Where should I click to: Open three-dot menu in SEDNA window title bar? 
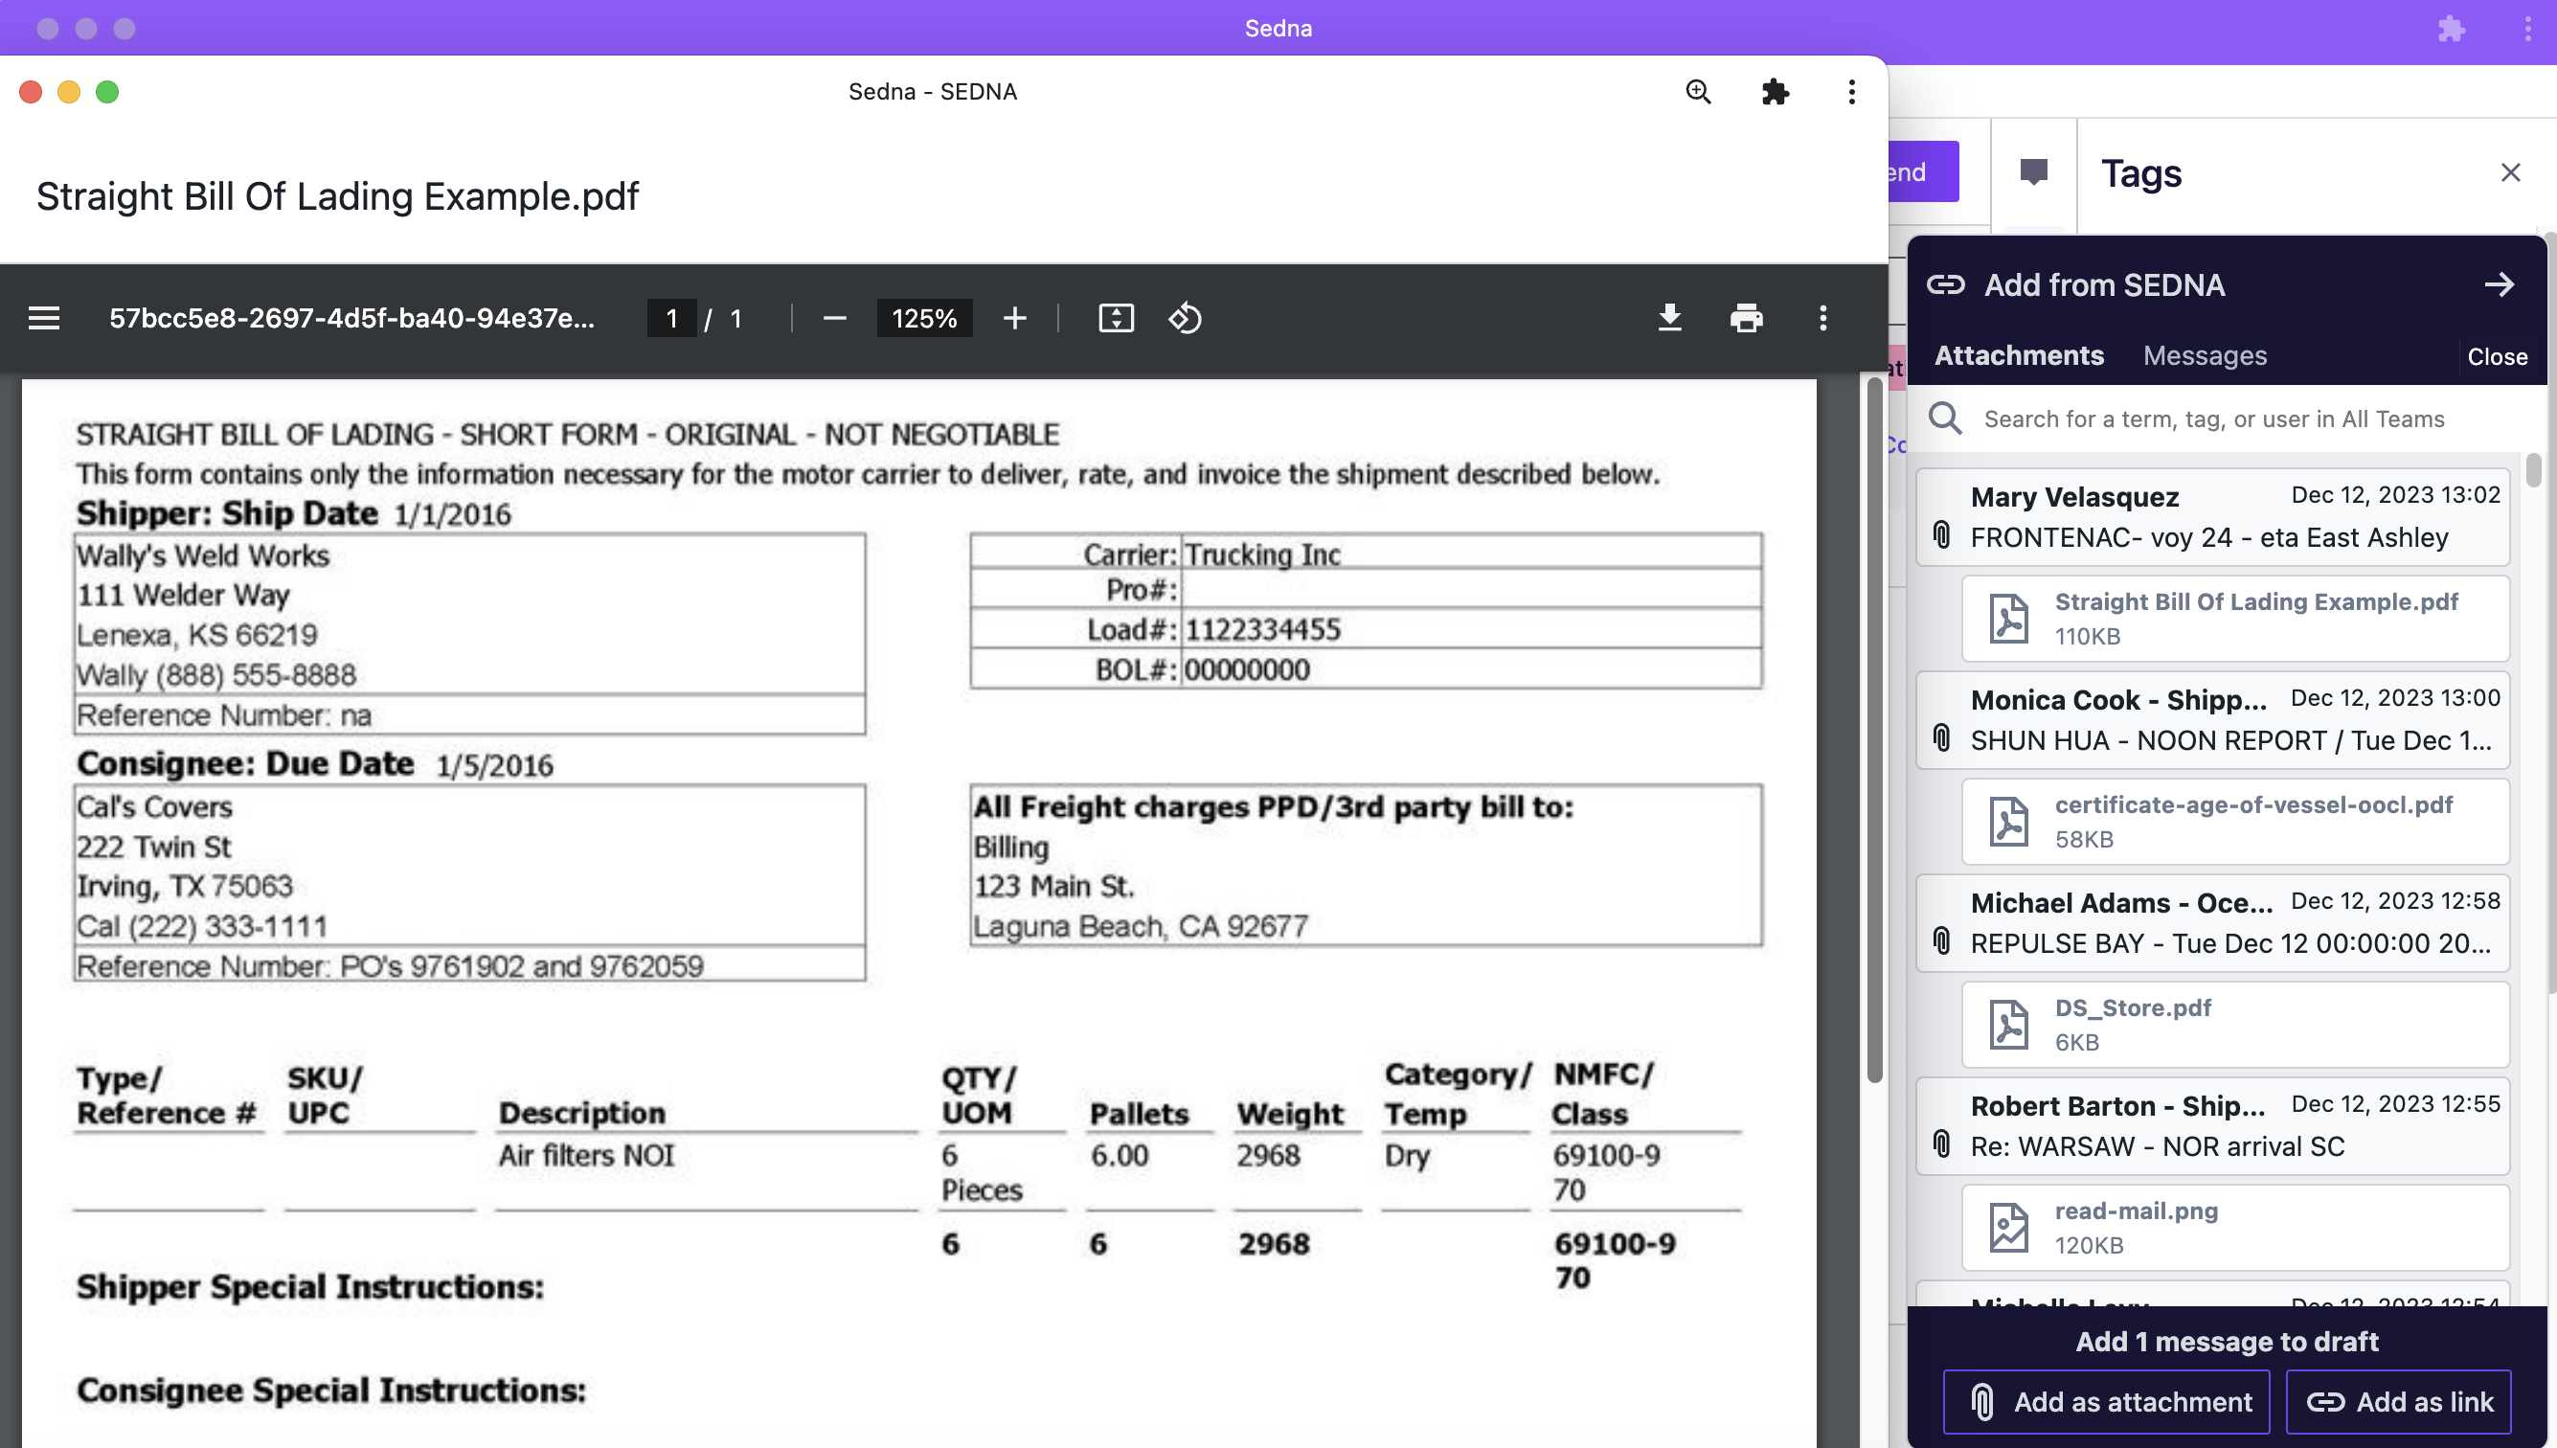coord(1851,92)
